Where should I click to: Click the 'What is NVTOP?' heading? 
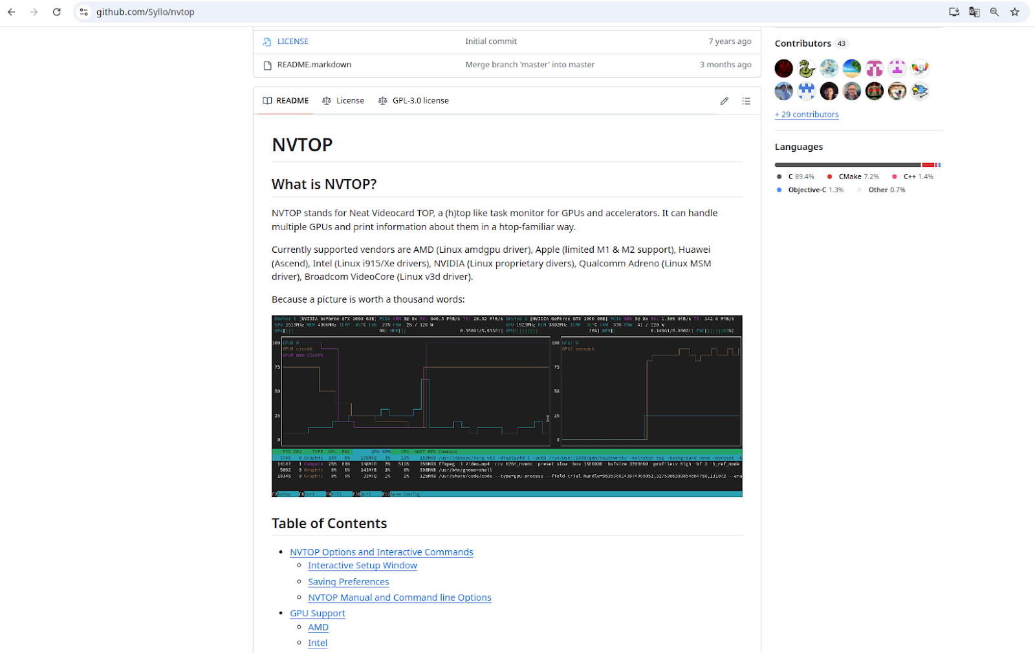[x=324, y=184]
